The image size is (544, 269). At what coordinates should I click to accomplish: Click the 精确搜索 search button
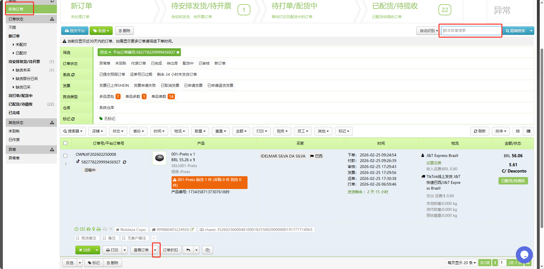pos(515,31)
